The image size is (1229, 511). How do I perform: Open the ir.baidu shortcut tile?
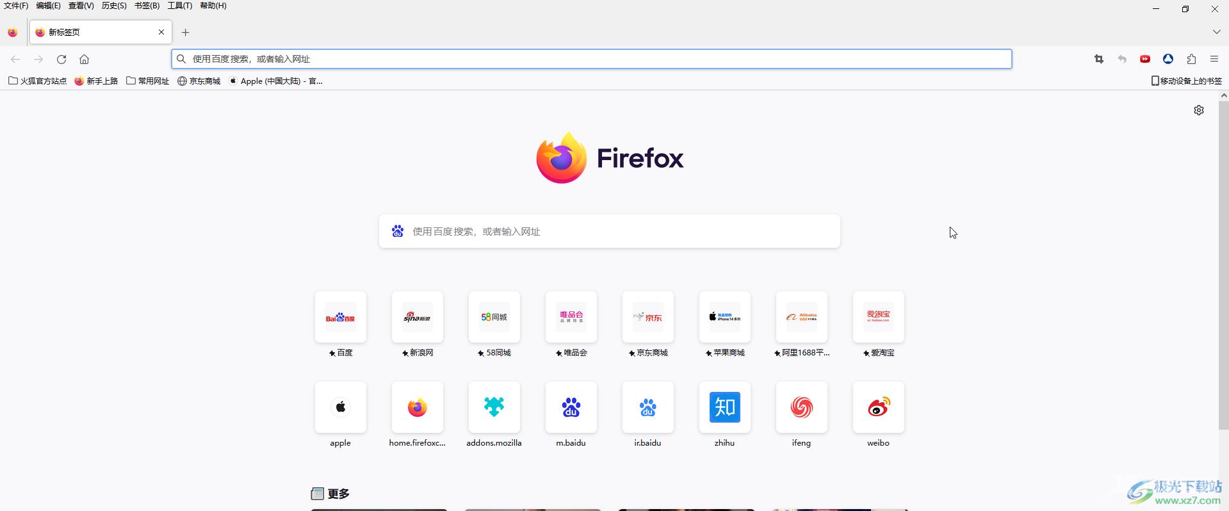coord(648,407)
